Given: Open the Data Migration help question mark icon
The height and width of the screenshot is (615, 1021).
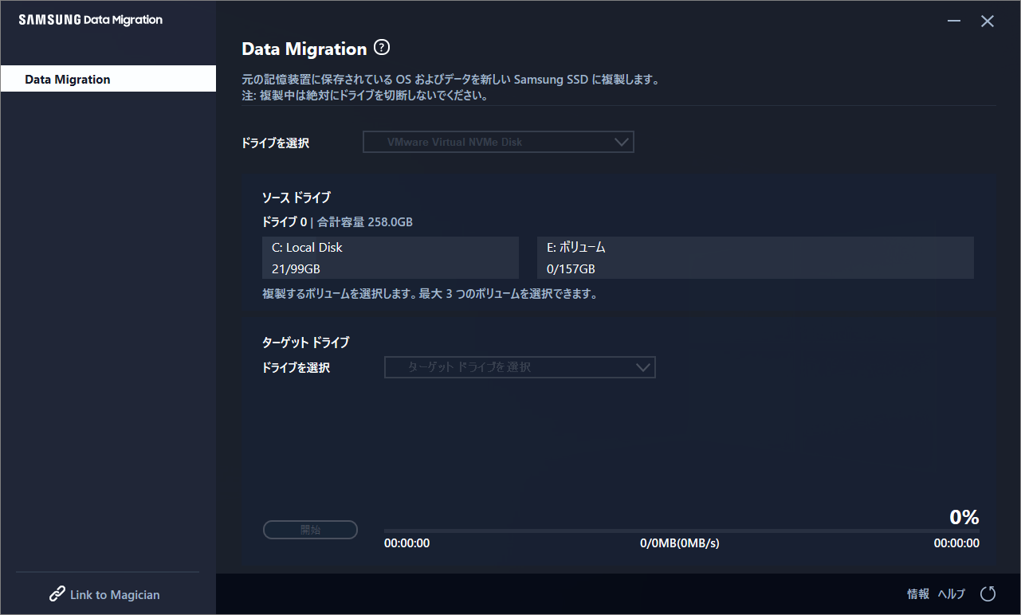Looking at the screenshot, I should click(382, 48).
